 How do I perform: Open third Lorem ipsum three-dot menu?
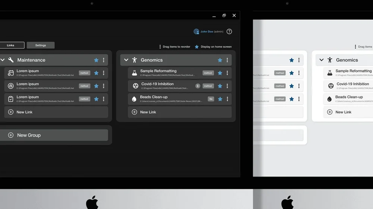point(103,99)
